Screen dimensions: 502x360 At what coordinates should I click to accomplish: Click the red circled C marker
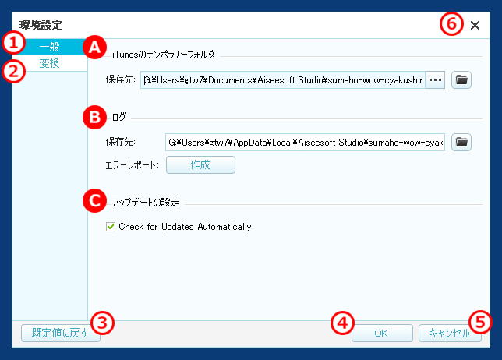[95, 201]
